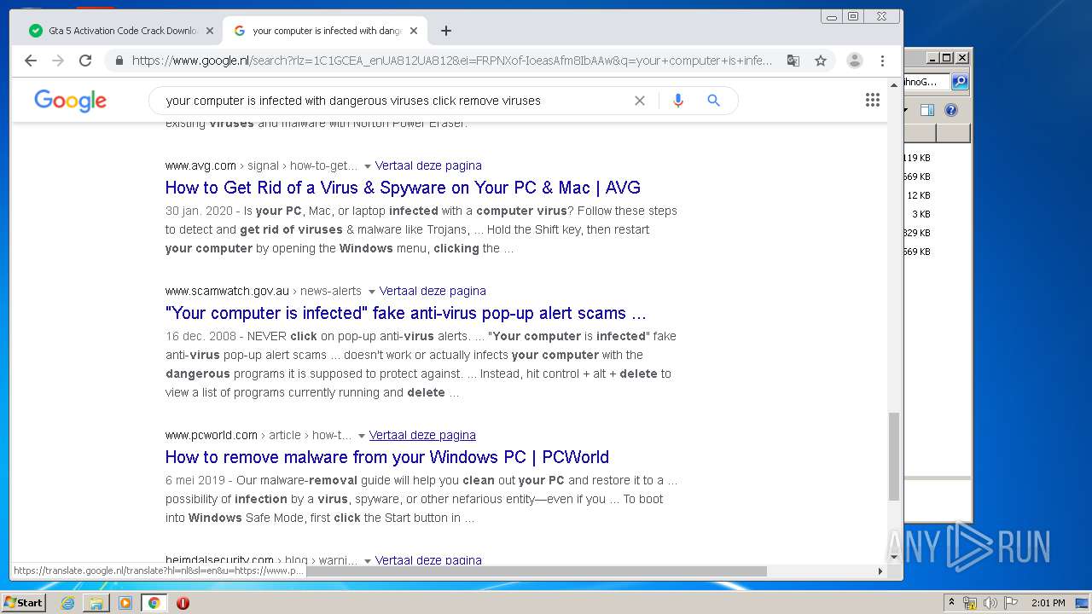This screenshot has height=614, width=1092.
Task: Open 'How to Get Rid of a Virus & Spyware' AVG result
Action: click(403, 188)
